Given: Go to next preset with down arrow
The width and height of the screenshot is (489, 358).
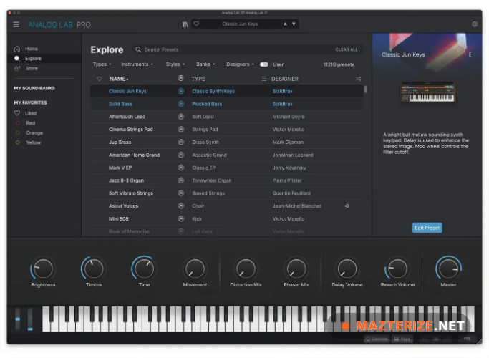Looking at the screenshot, I should click(294, 24).
